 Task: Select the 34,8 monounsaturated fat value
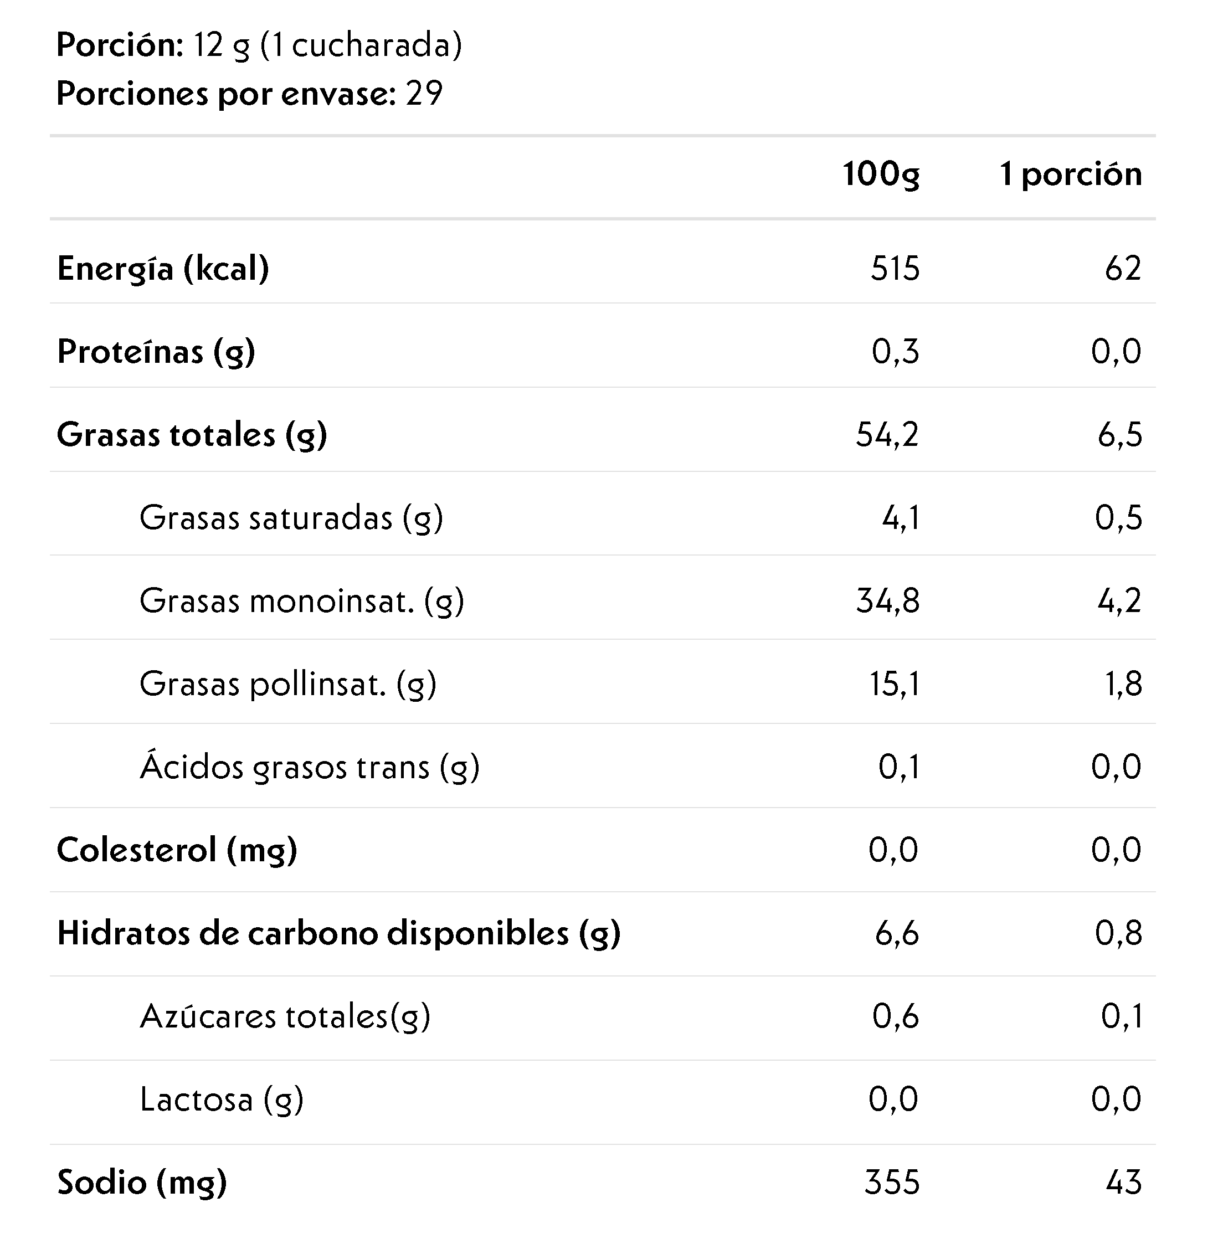tap(887, 601)
